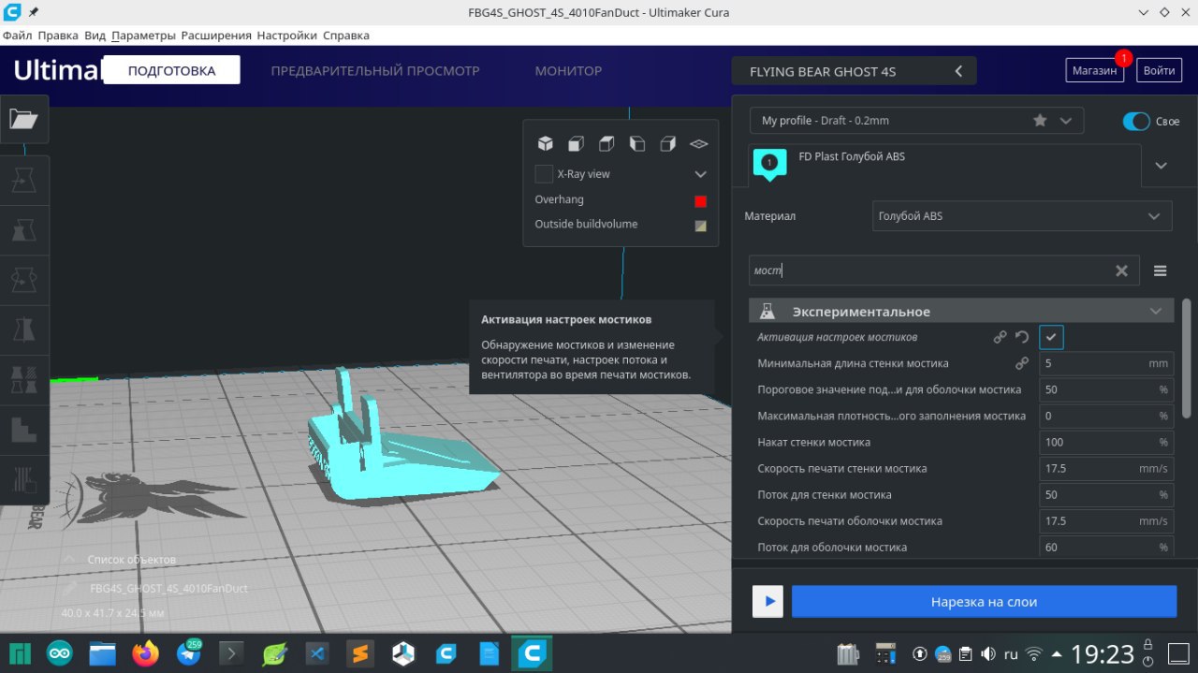
Task: Switch to Top view cube icon
Action: [x=606, y=144]
